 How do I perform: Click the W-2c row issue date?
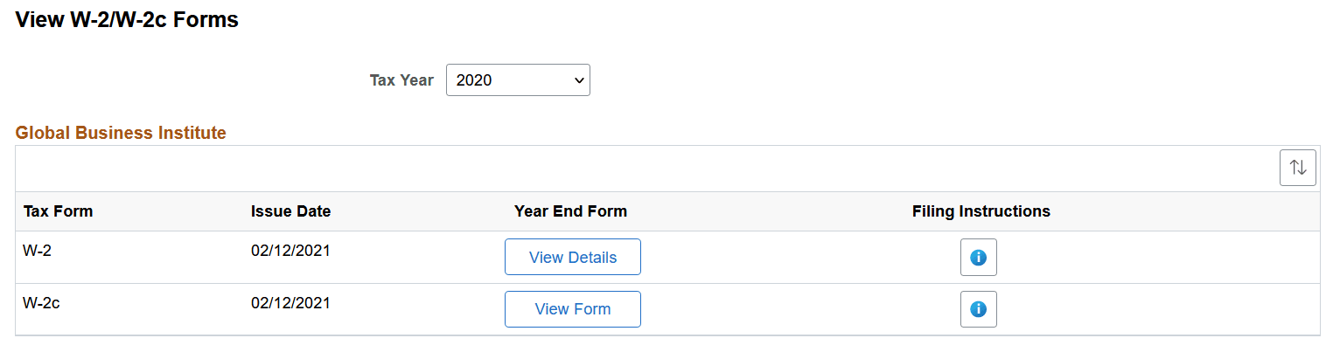(x=290, y=304)
